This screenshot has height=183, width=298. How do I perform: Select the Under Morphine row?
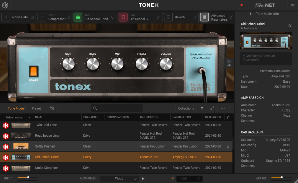point(116,168)
